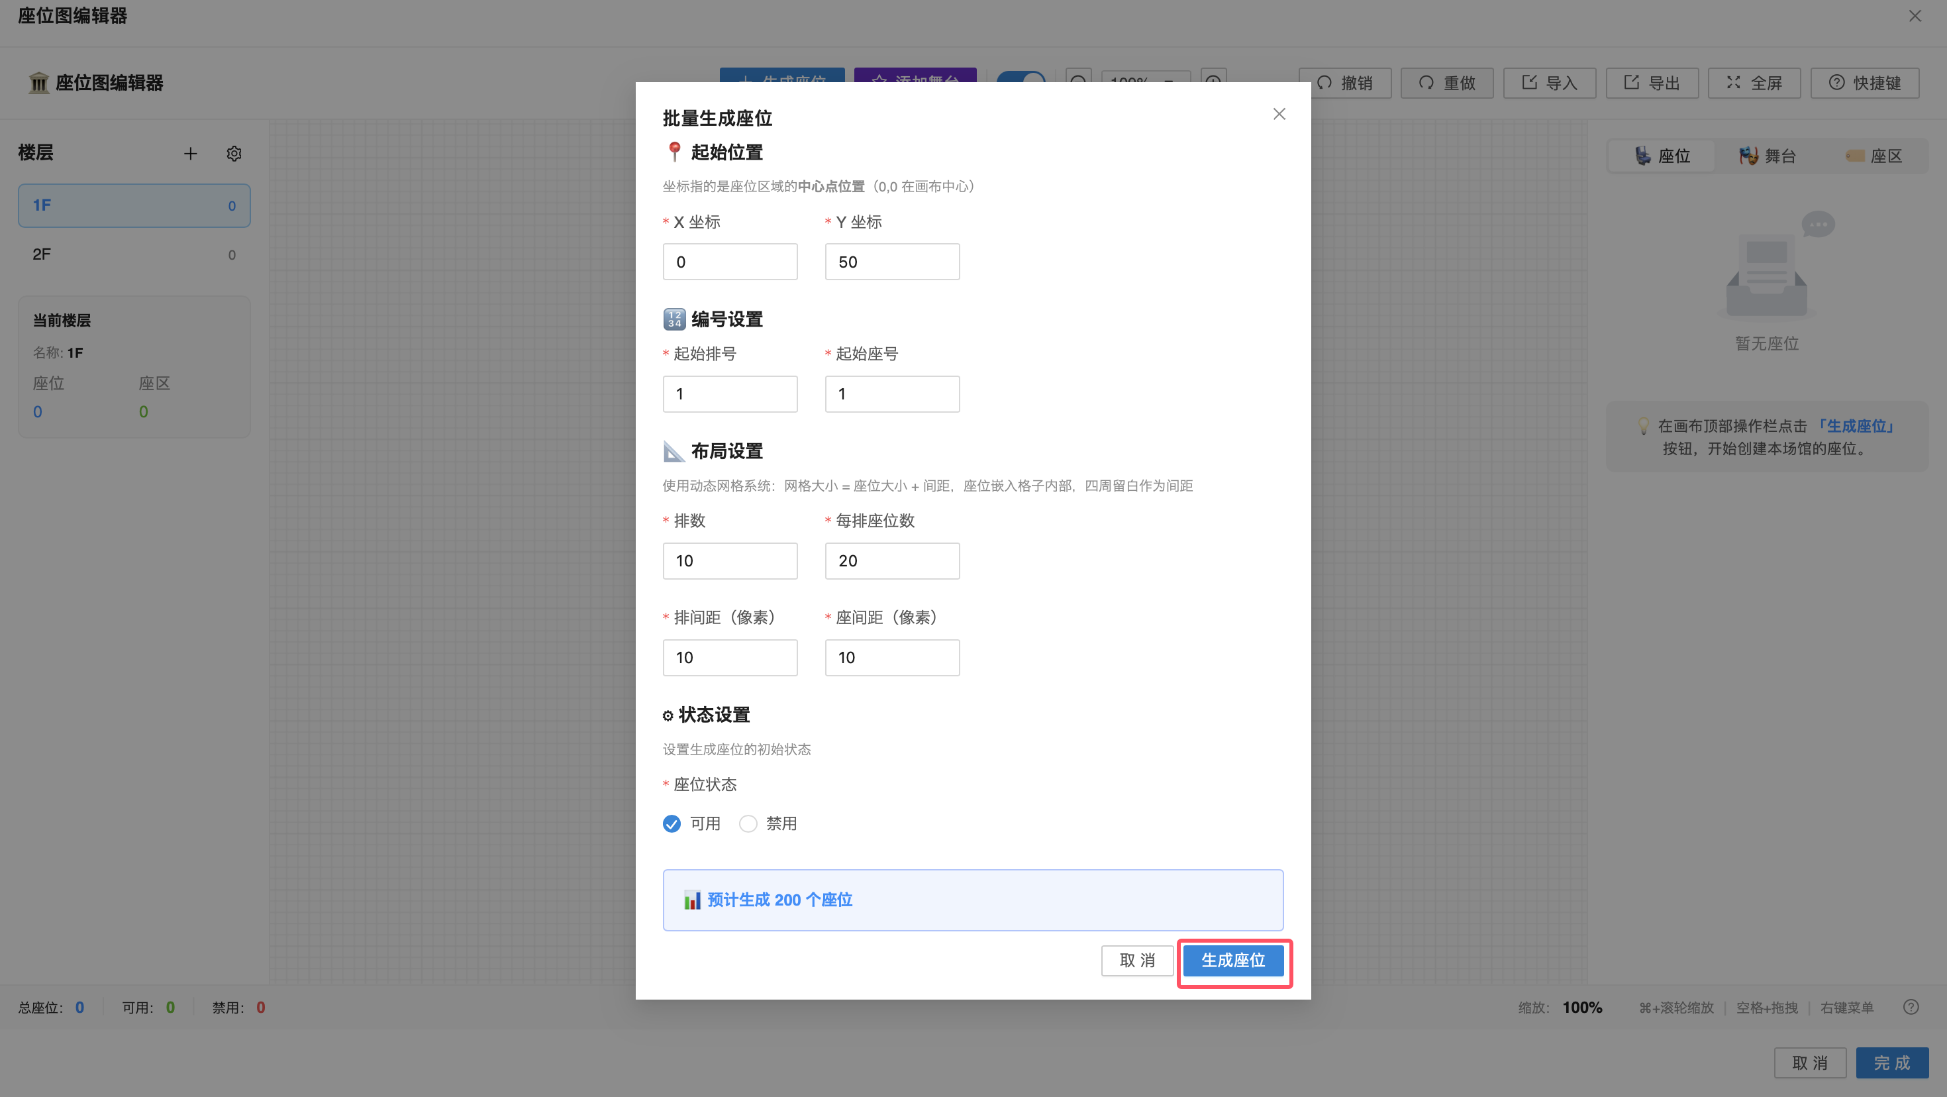Open floor settings gear icon

tap(234, 154)
